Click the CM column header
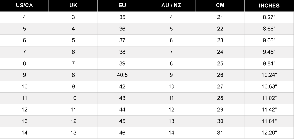The image size is (294, 139). point(220,6)
